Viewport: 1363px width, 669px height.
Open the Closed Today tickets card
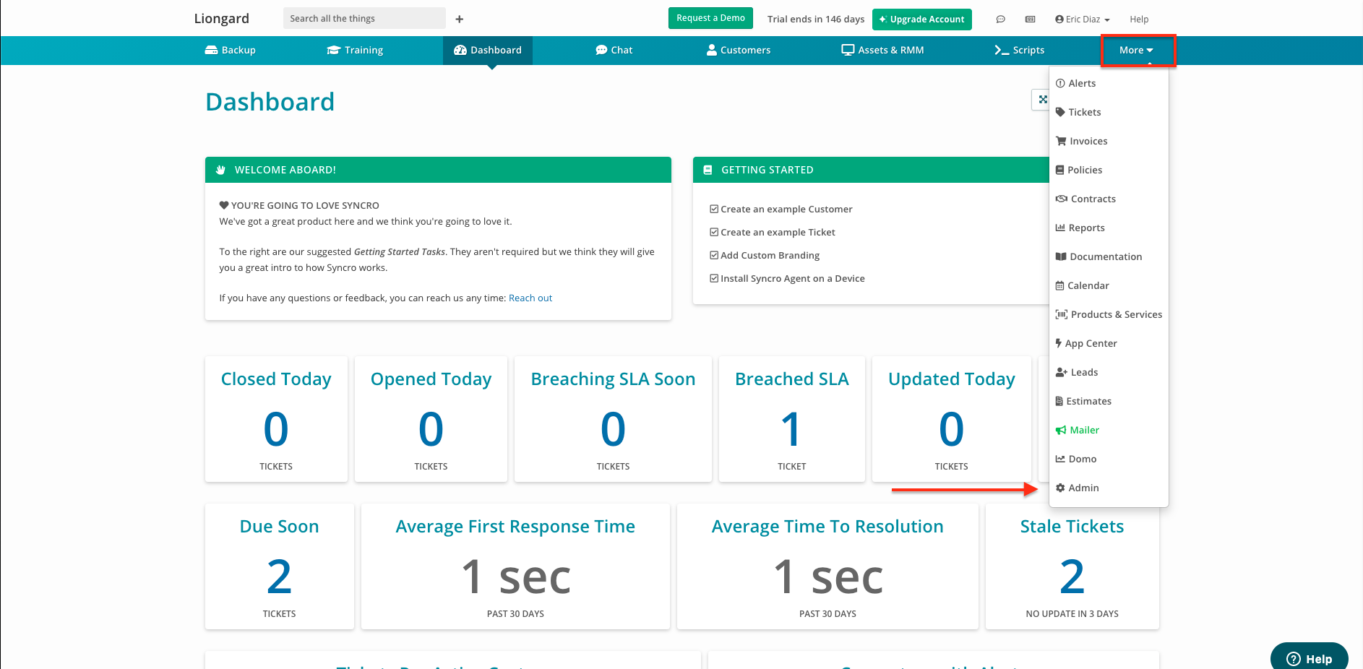tap(276, 419)
